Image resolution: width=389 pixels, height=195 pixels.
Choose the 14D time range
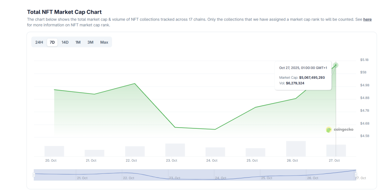coord(65,42)
